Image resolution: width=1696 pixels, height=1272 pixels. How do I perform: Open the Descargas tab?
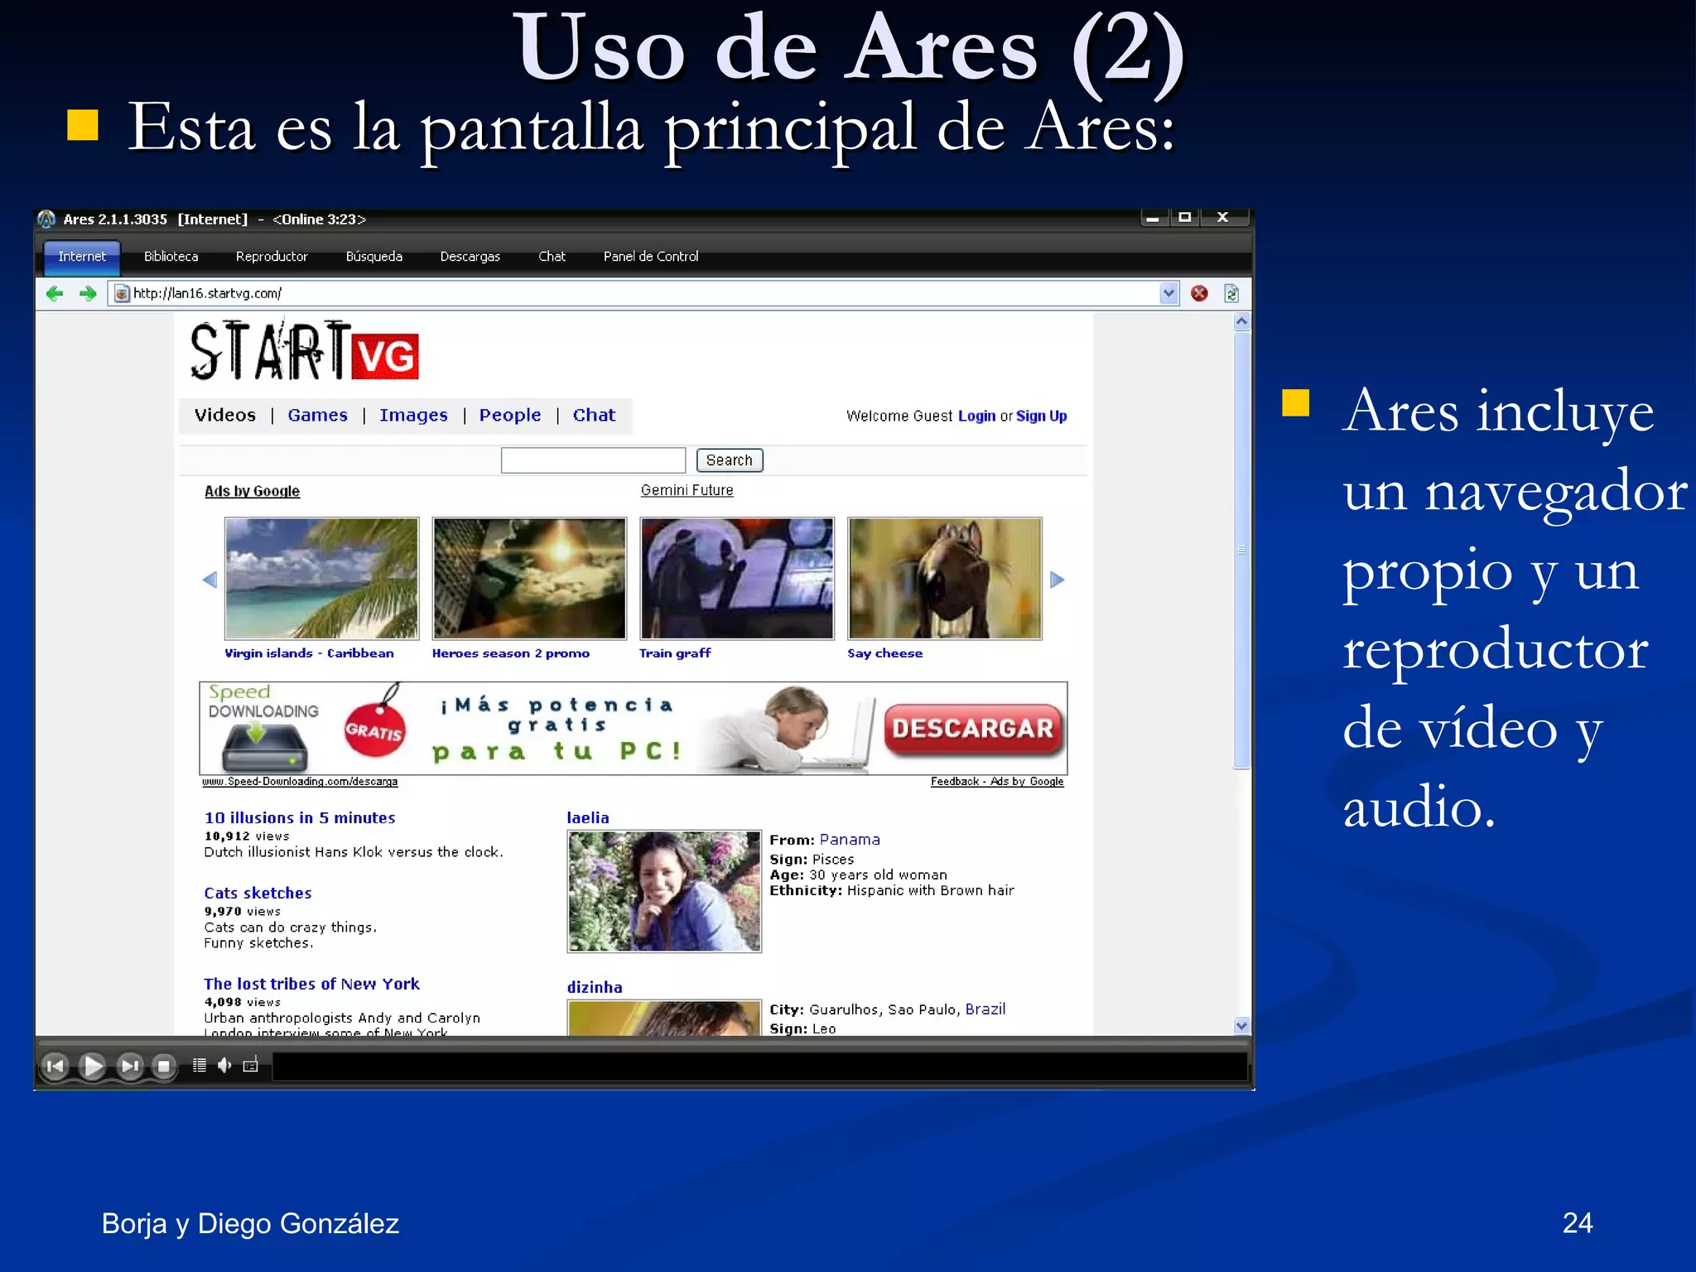click(470, 257)
